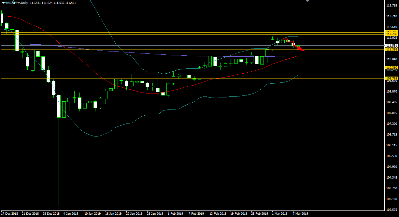Click the 113.210 price scale value
This screenshot has width=399, height=217.
tap(391, 16)
